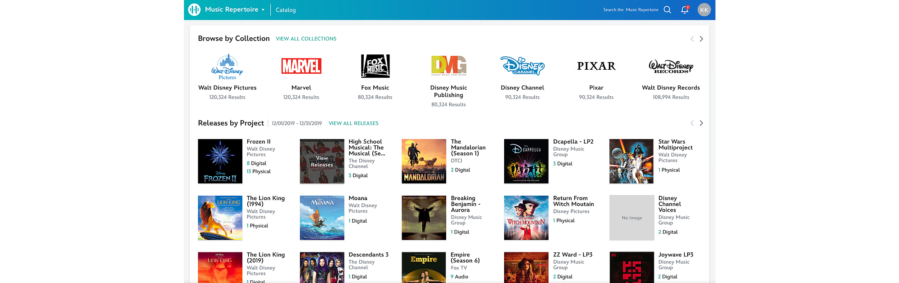The image size is (899, 283).
Task: Click the releases date range 12/01/2019 - 12/31/2019
Action: click(x=297, y=123)
